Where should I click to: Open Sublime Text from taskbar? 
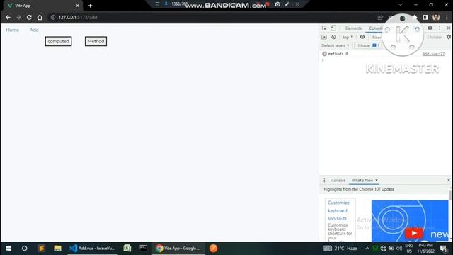pyautogui.click(x=41, y=249)
